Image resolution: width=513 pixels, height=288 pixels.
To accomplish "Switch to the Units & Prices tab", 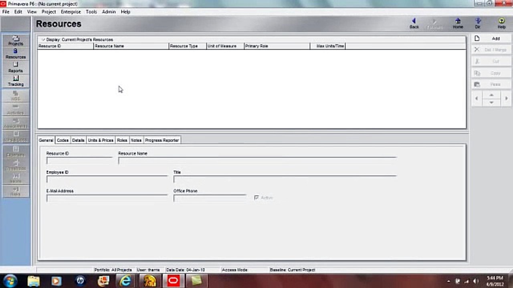I will pos(101,140).
